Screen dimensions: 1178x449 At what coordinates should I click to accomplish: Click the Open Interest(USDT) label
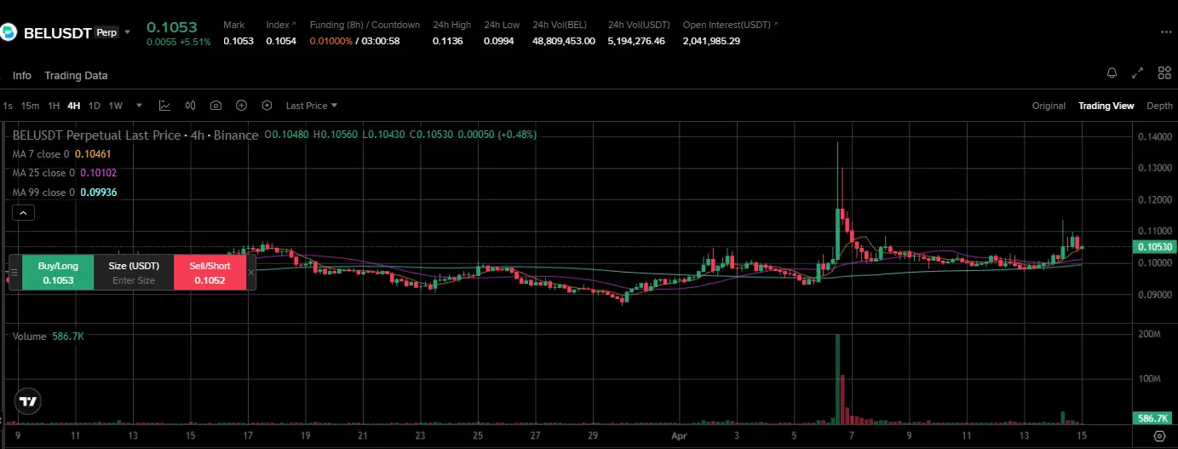point(728,25)
